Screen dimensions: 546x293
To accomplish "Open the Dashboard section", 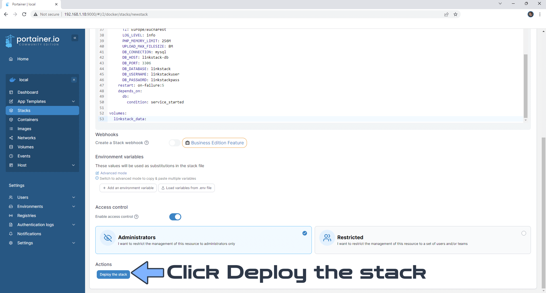I will click(x=28, y=92).
